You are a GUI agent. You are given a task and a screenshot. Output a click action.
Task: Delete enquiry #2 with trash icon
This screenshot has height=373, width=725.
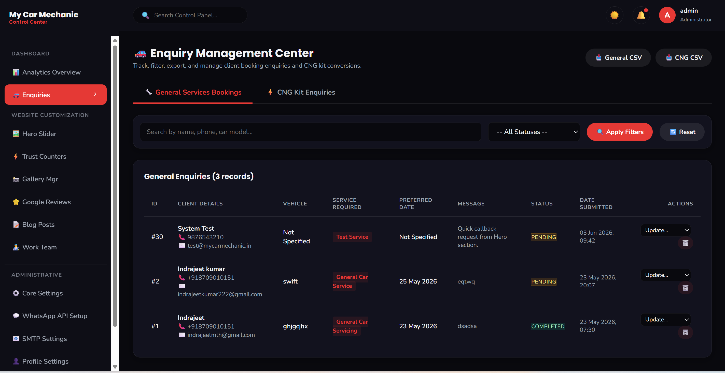685,288
